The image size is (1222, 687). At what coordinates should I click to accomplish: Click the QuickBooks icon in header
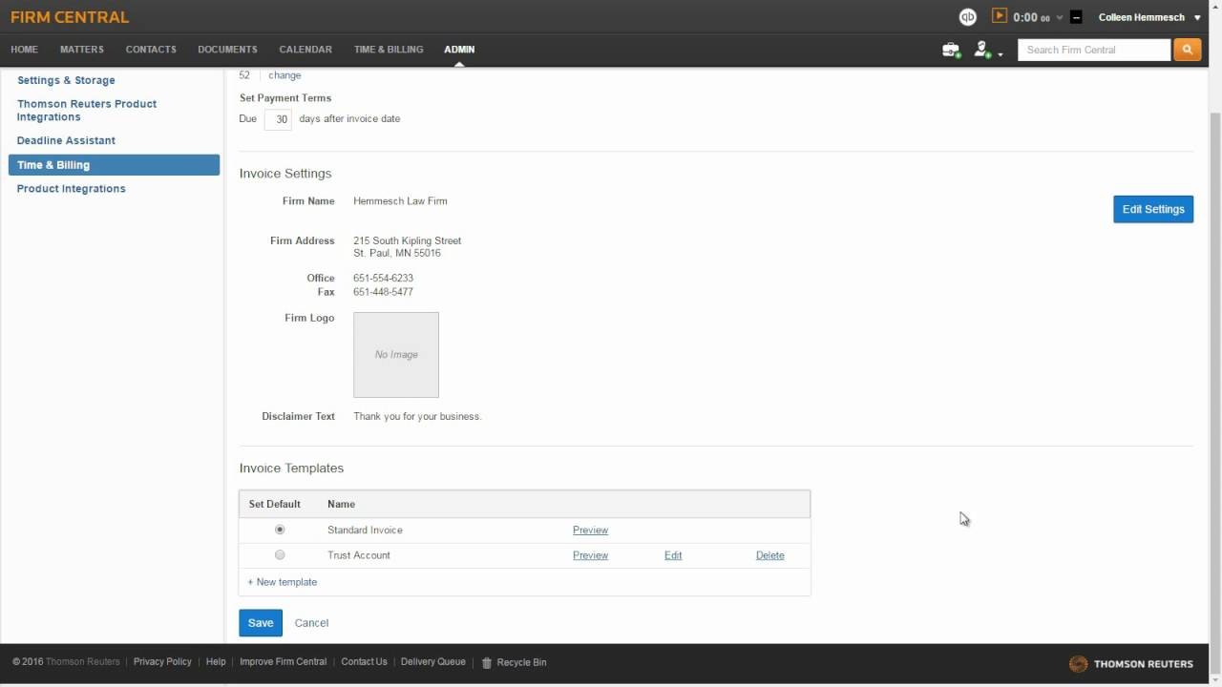[x=968, y=17]
